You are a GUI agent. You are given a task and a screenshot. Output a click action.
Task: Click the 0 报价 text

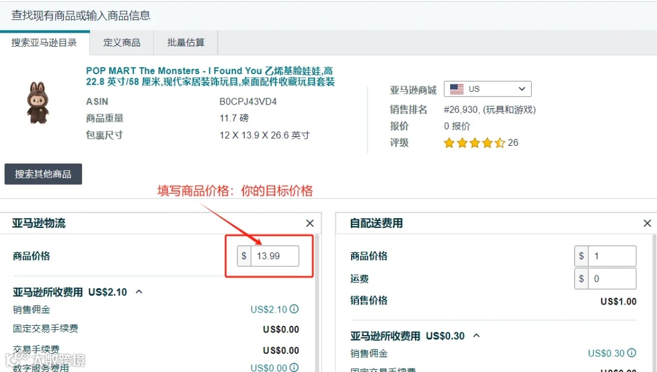[x=457, y=126]
